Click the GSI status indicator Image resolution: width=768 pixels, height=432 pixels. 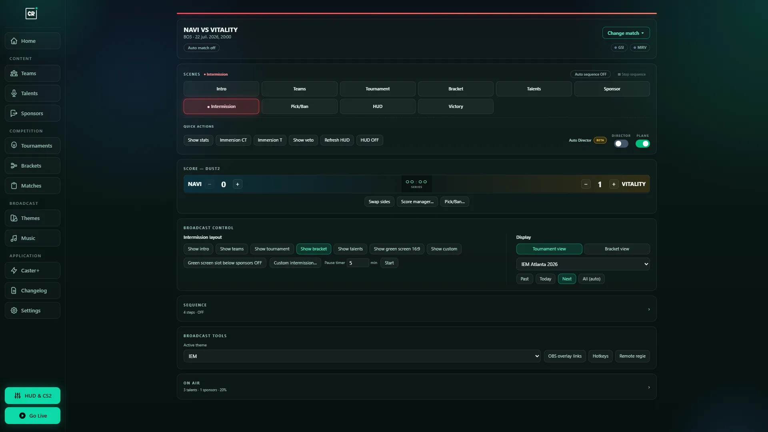pyautogui.click(x=619, y=47)
